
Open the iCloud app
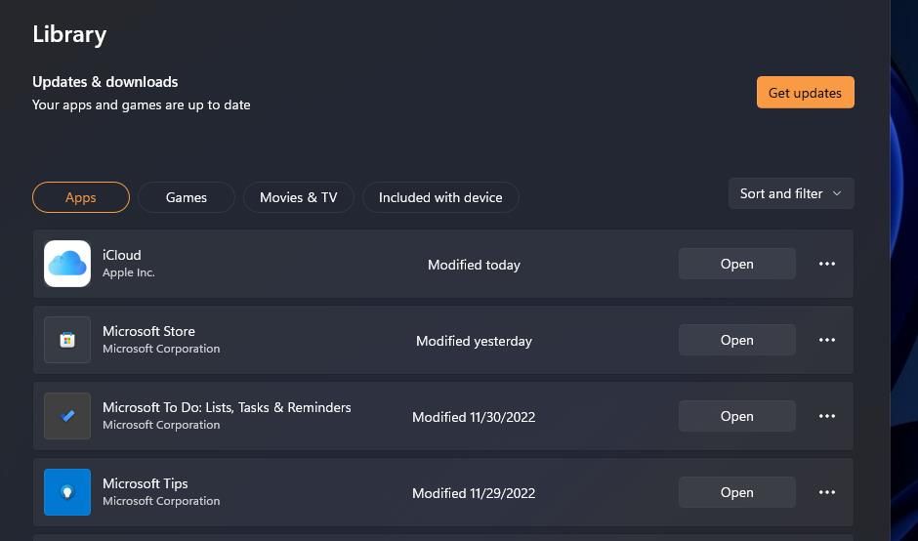point(736,264)
